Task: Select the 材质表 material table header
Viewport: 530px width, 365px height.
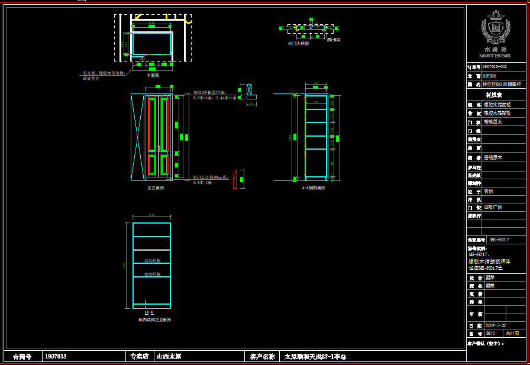Action: pos(494,95)
